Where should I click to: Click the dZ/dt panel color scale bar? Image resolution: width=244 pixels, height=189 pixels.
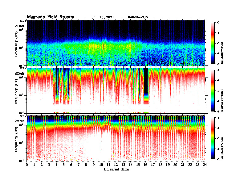pyautogui.click(x=213, y=138)
